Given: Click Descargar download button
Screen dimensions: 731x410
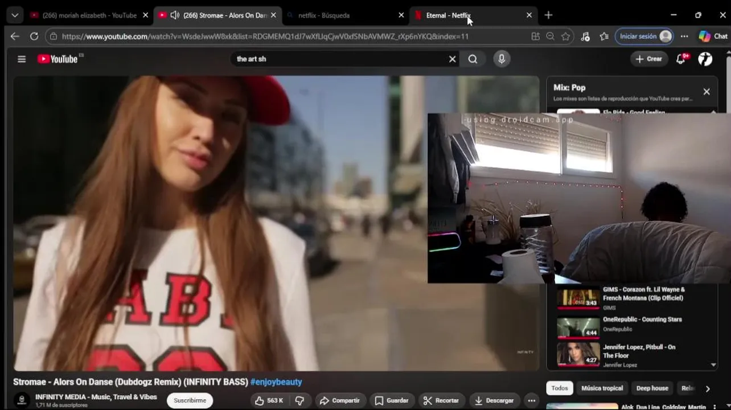Looking at the screenshot, I should pos(494,400).
